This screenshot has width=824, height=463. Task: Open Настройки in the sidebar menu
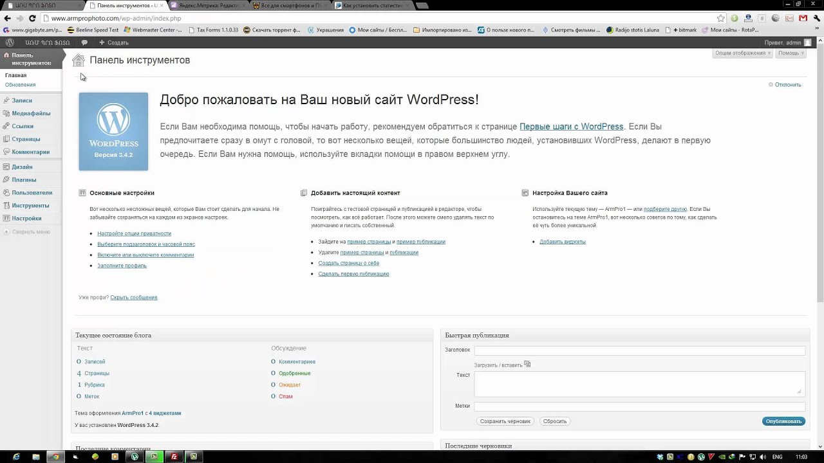[x=26, y=218]
